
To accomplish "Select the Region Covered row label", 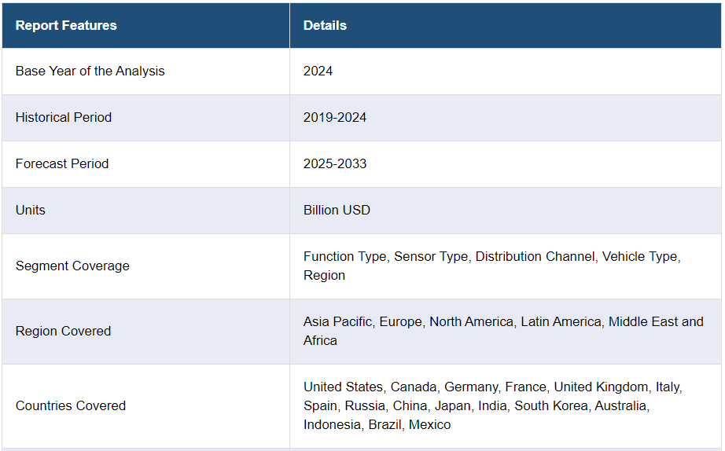I will (63, 331).
